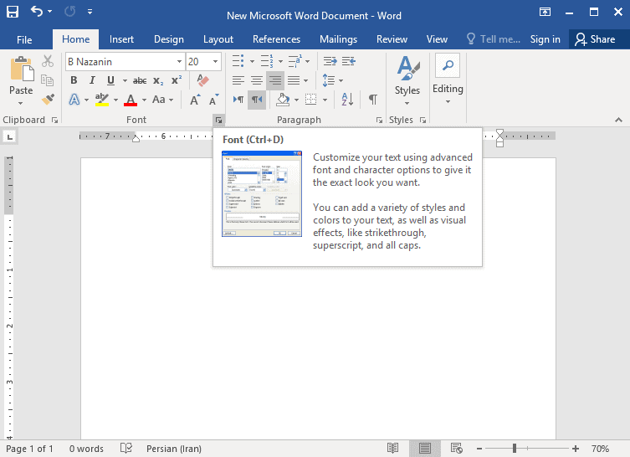Open the Font dialog launcher
Screen dimensions: 630x457
218,120
